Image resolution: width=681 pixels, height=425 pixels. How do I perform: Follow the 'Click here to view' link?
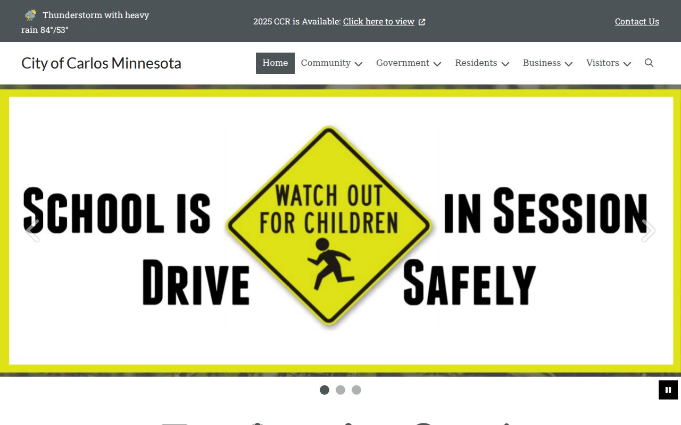pyautogui.click(x=379, y=22)
